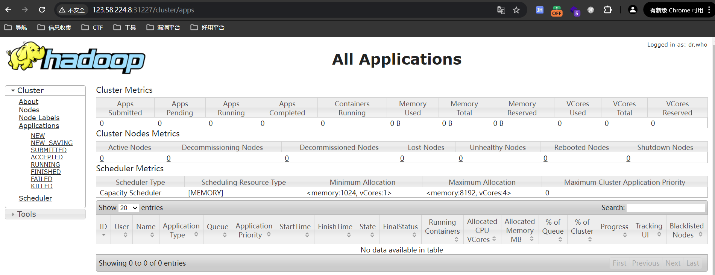Expand the Tools sidebar section
The width and height of the screenshot is (715, 275).
pos(45,214)
